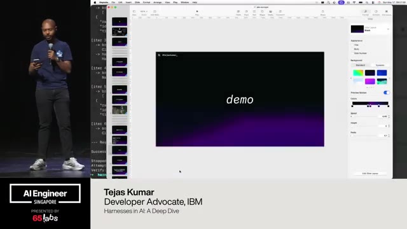407x229 pixels.
Task: Click the purple screen-recording indicator in menu bar
Action: point(341,3)
